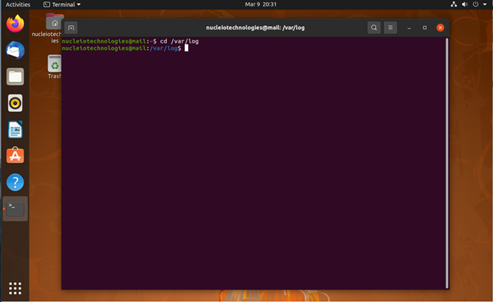Viewport: 493px width, 302px height.
Task: Launch Firefox from the dock
Action: [15, 24]
